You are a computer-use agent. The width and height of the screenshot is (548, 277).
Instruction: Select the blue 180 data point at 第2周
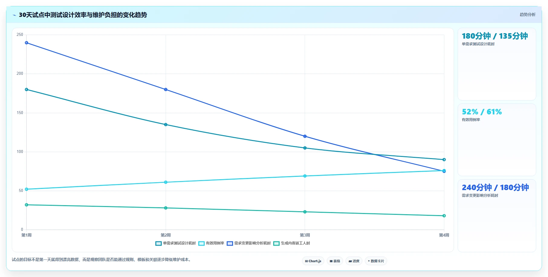166,90
